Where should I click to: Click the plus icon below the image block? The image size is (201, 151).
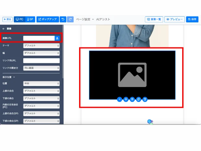tap(119, 99)
